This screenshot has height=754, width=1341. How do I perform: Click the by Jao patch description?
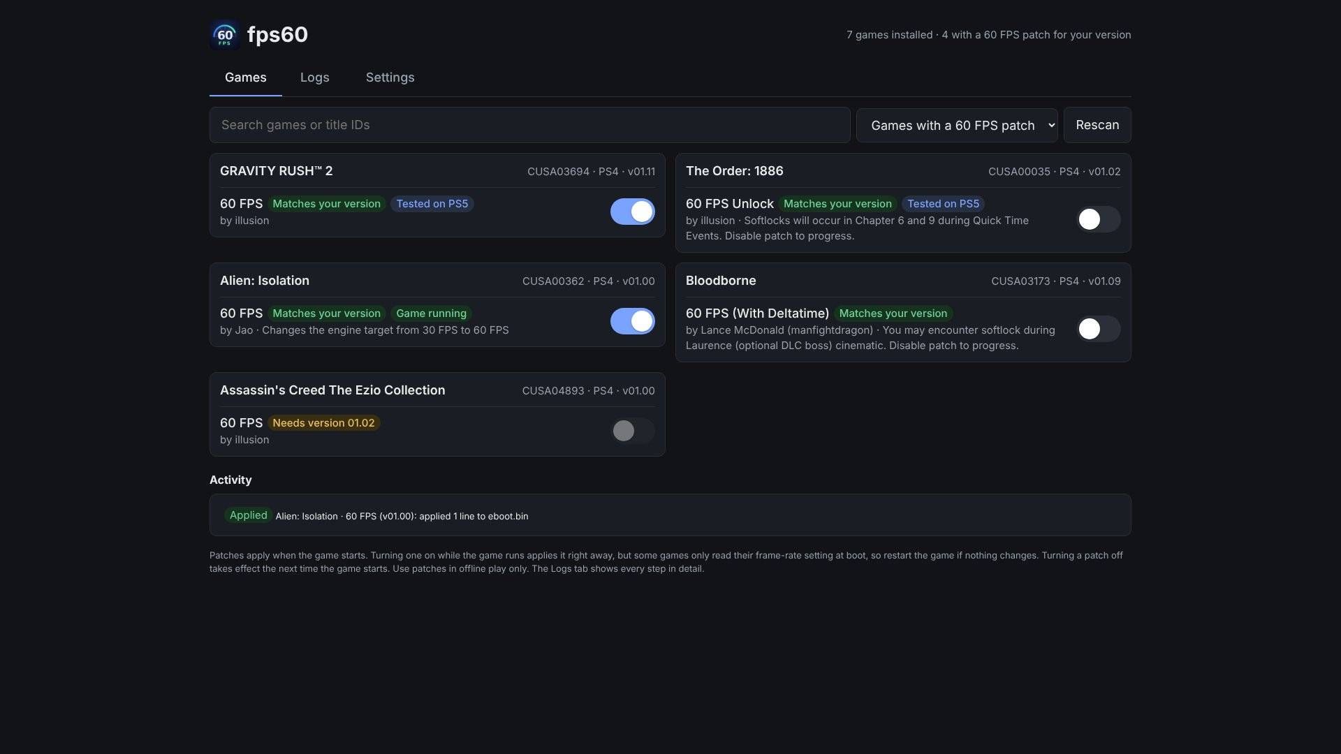(365, 330)
